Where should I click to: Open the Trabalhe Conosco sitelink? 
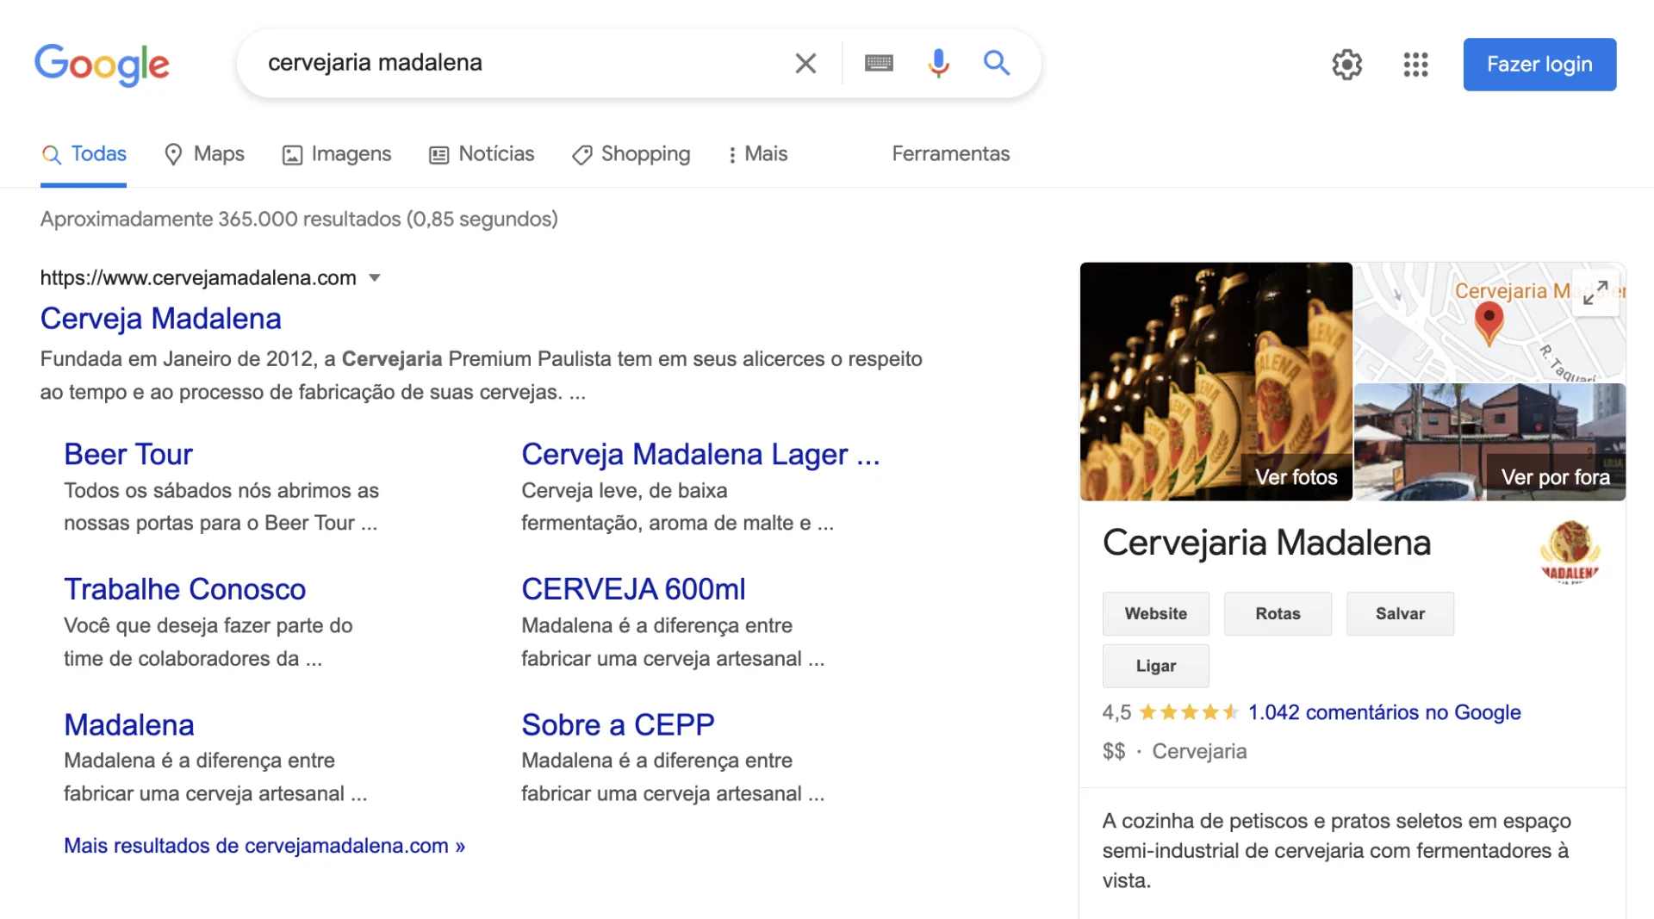click(x=184, y=589)
